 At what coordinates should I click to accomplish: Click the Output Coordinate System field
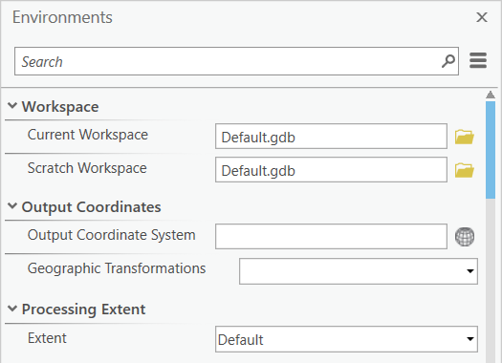[x=331, y=236]
